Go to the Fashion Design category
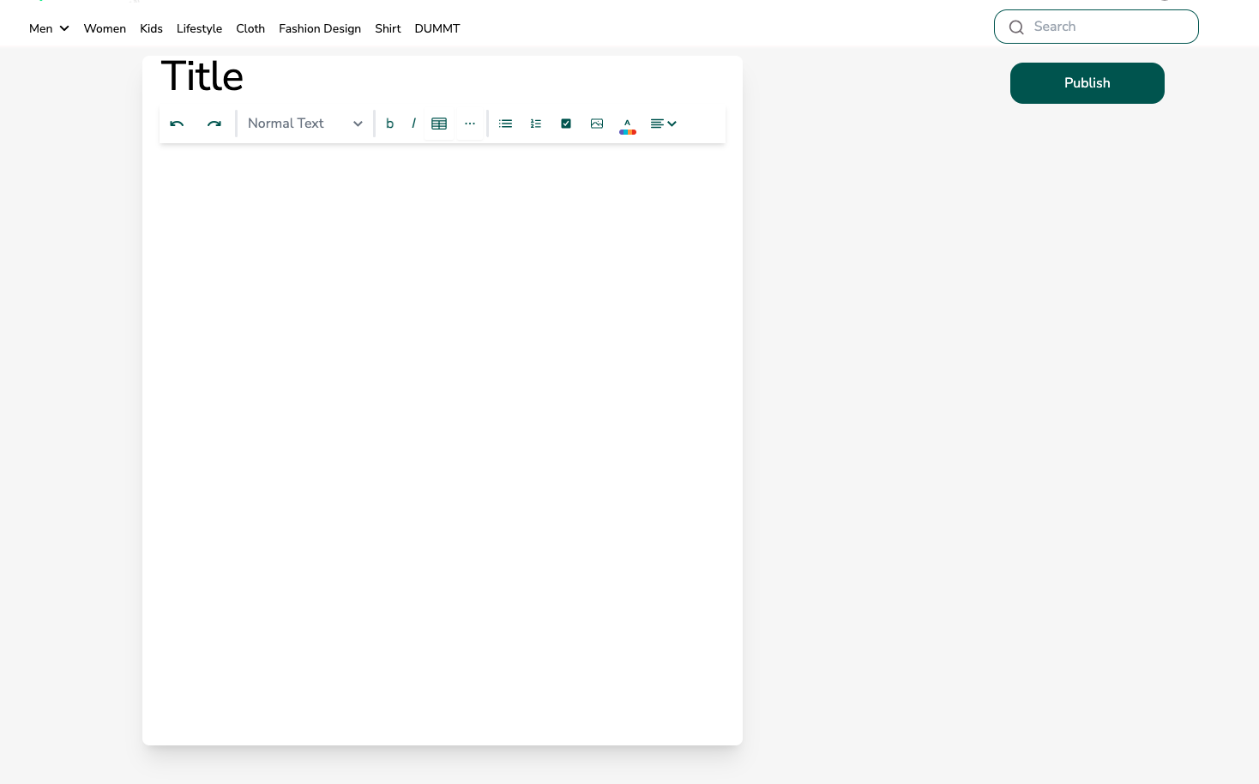The height and width of the screenshot is (784, 1259). (x=320, y=28)
